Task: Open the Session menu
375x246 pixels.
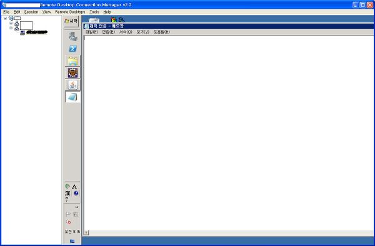Action: coord(31,12)
